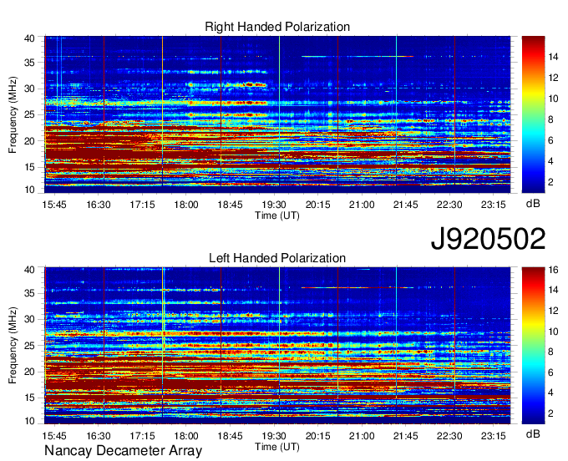568x461 pixels.
Task: Pick "18:45" tick on Left Handed time axis
Action: point(230,436)
